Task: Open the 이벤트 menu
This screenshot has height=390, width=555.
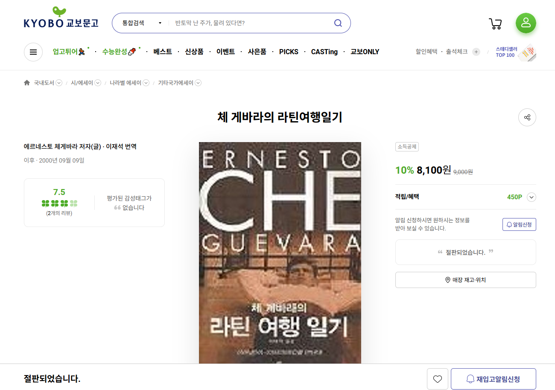Action: [226, 52]
